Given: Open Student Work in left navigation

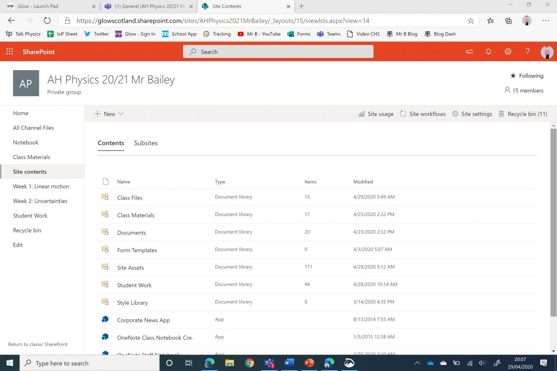Looking at the screenshot, I should point(30,216).
